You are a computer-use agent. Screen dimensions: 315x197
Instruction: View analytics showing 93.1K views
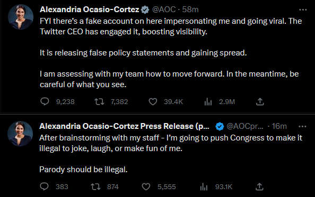(x=204, y=187)
